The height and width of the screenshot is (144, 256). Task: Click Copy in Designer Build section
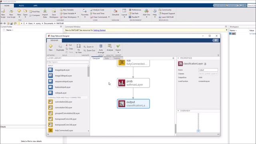tap(69, 48)
